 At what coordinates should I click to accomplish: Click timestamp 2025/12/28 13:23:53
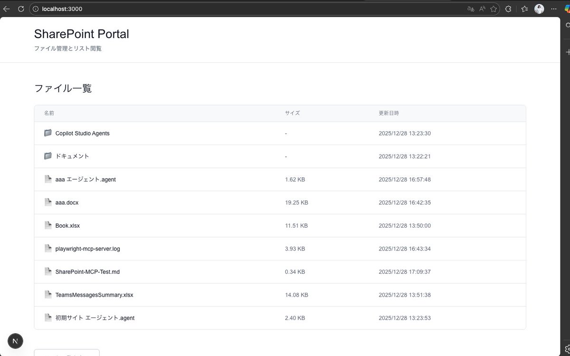pyautogui.click(x=405, y=318)
